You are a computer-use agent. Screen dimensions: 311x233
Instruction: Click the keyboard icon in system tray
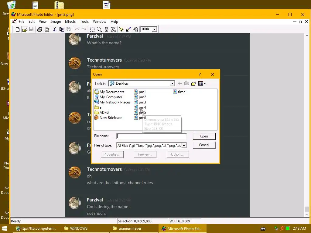click(263, 229)
